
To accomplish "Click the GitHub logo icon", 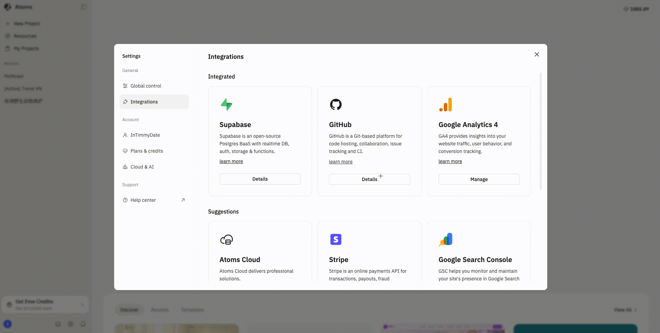I will 336,104.
